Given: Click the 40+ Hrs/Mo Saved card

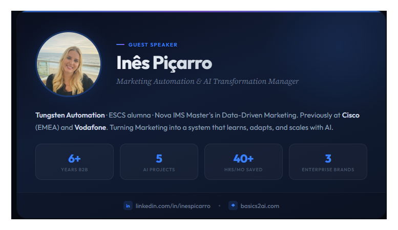Looking at the screenshot, I should 243,162.
